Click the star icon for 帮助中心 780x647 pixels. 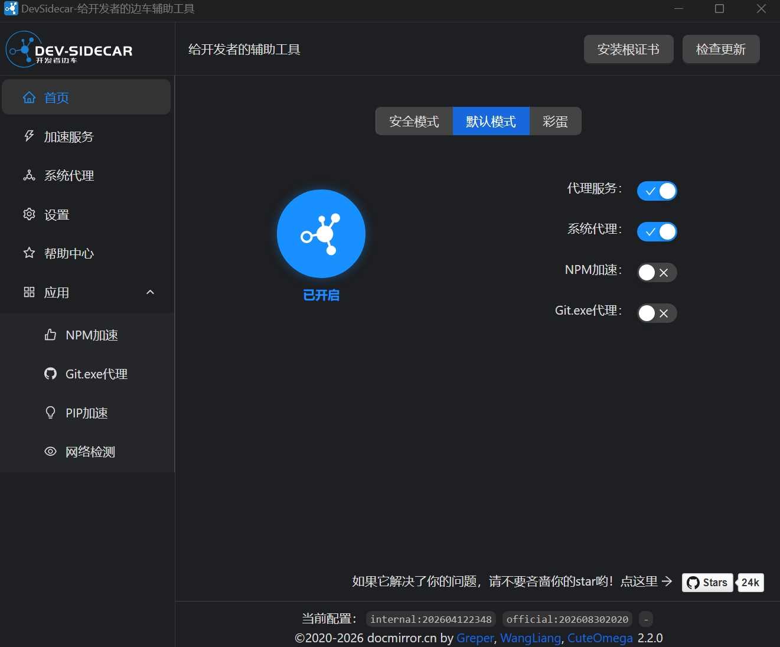pyautogui.click(x=29, y=253)
